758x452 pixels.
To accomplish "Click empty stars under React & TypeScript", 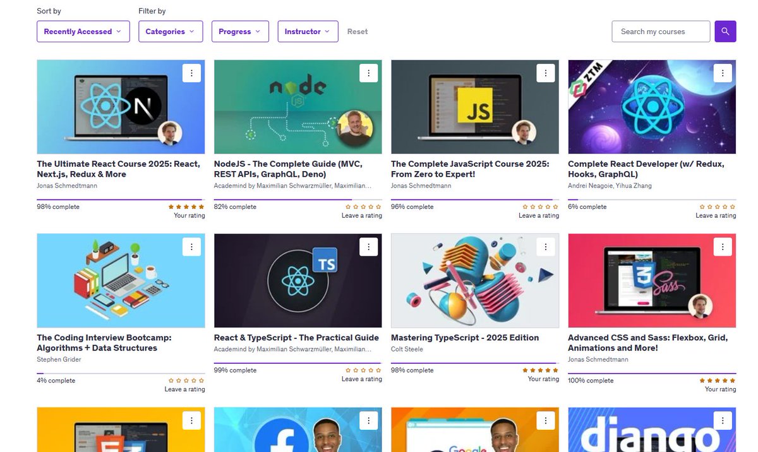I will 363,370.
